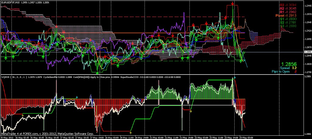Click 1.2795 on the price axis
The image size is (312, 139).
pyautogui.click(x=308, y=72)
